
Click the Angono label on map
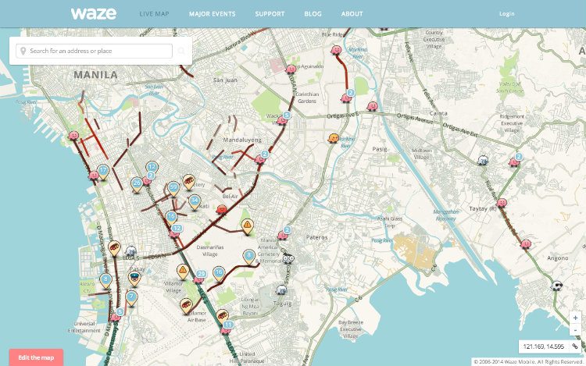[x=558, y=258]
